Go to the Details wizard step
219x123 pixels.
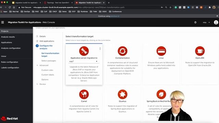[x=42, y=36]
